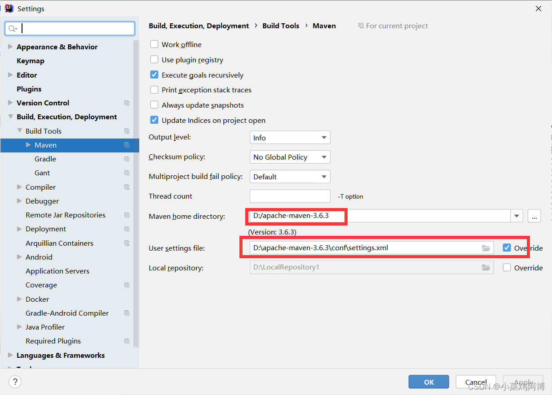
Task: Uncheck Execute goals recursively
Action: [x=154, y=75]
